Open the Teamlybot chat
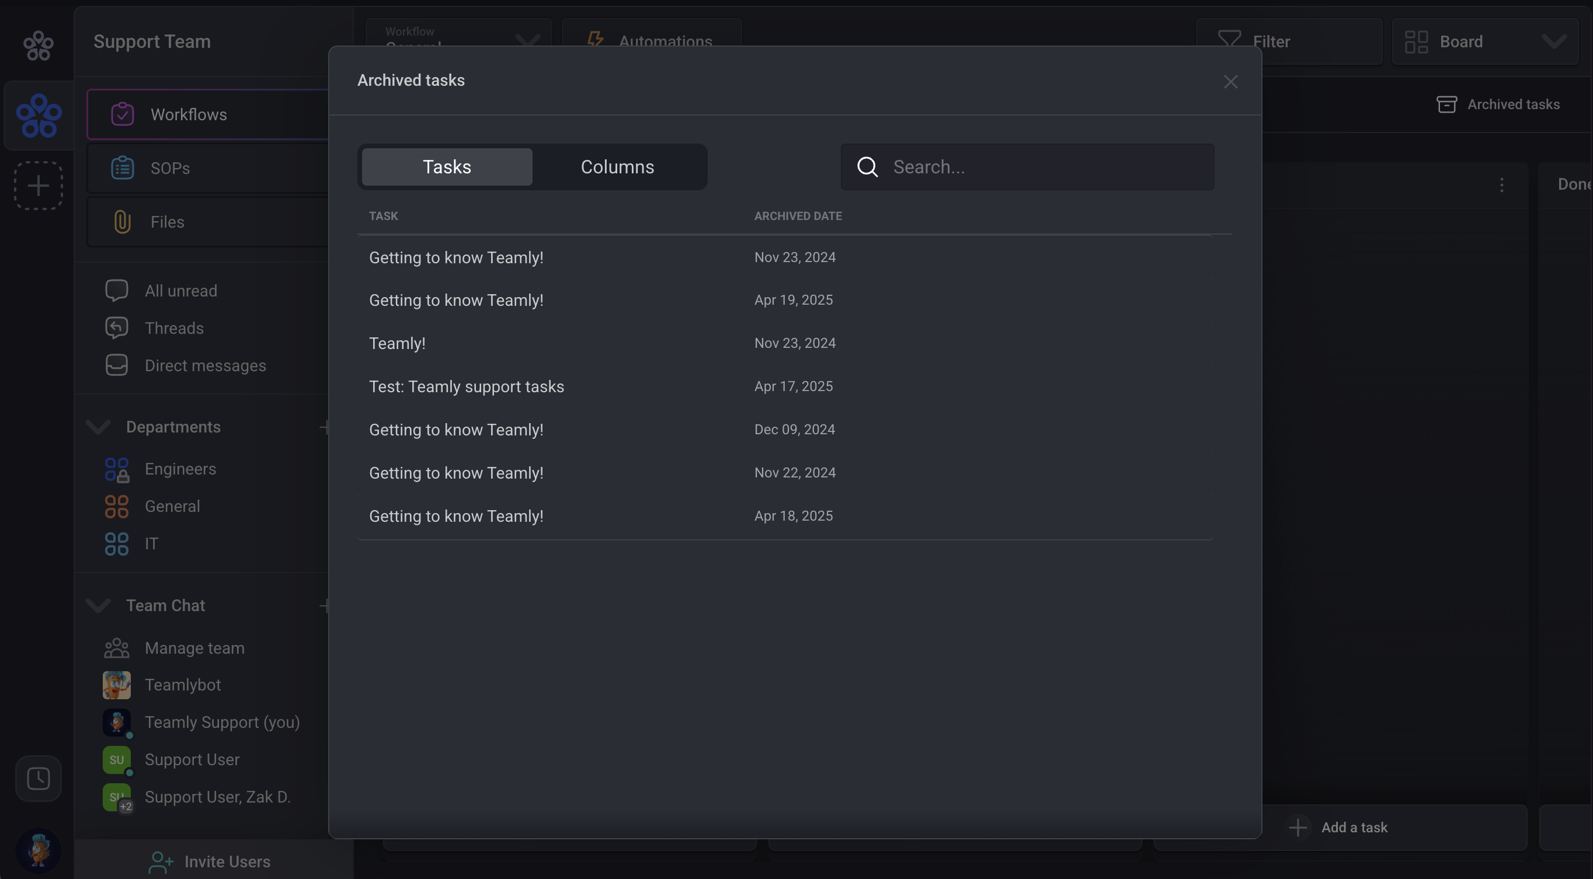 tap(182, 685)
